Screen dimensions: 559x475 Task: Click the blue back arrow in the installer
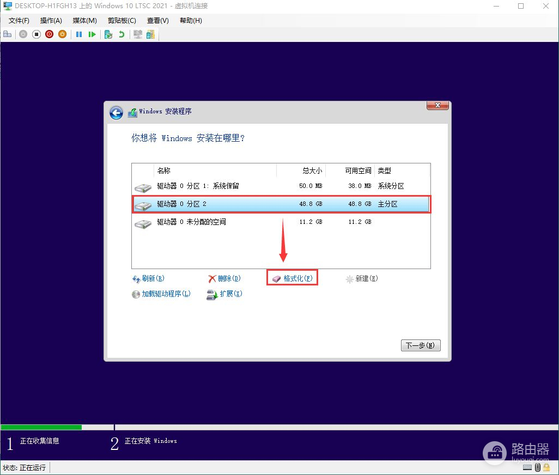click(116, 112)
